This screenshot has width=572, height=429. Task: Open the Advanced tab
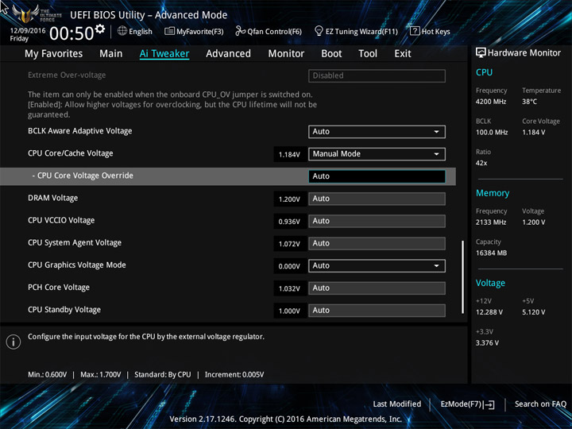point(228,54)
